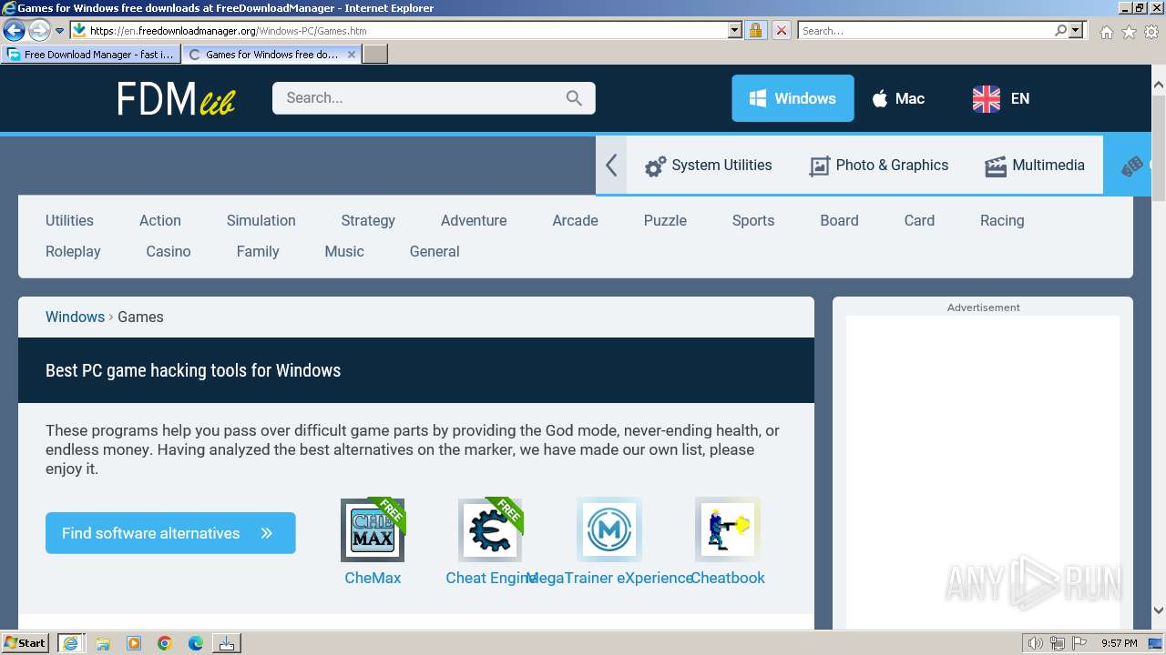Click the security lock icon in address bar
The image size is (1166, 655).
tap(755, 30)
